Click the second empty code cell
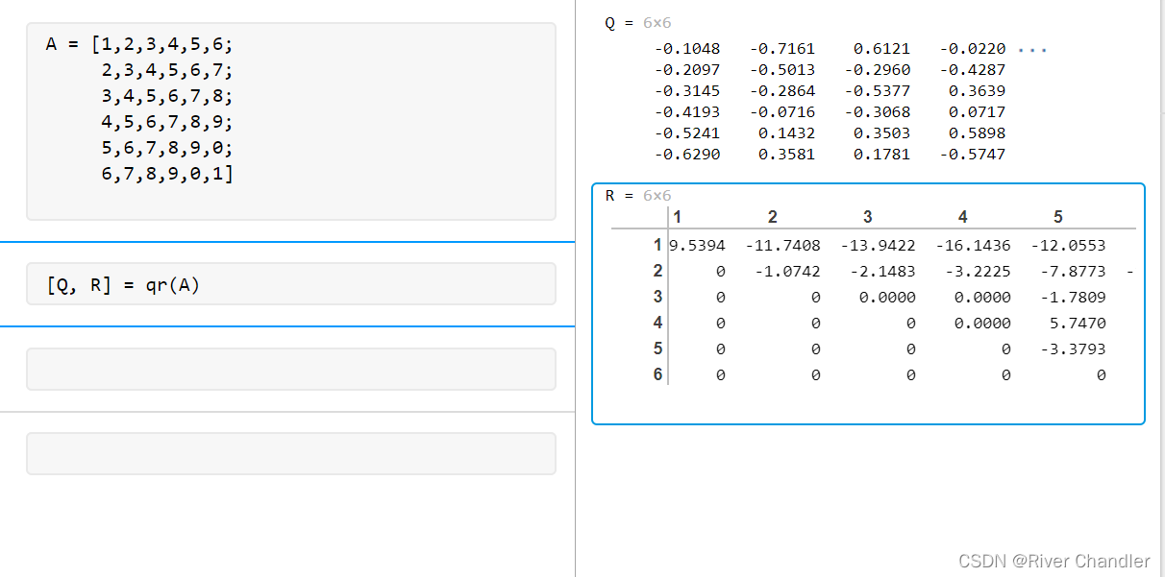 tap(290, 452)
